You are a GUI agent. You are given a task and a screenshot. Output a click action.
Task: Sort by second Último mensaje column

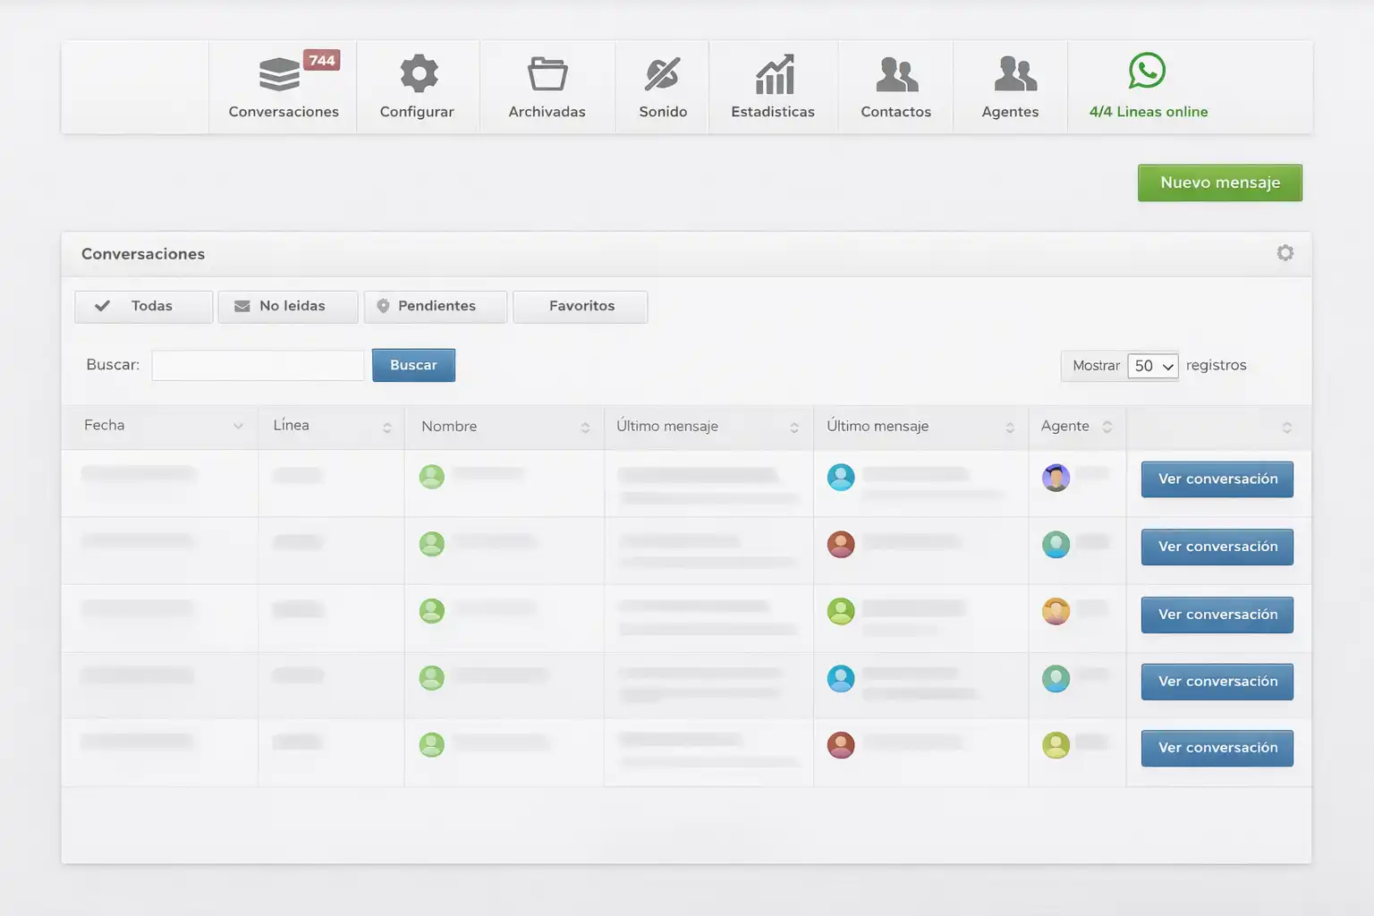click(921, 427)
